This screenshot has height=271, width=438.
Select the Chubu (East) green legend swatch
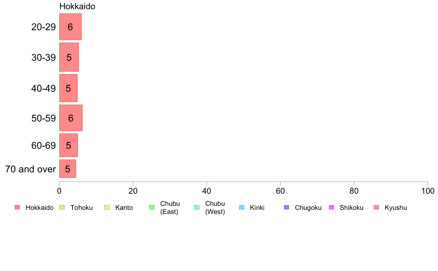click(152, 207)
